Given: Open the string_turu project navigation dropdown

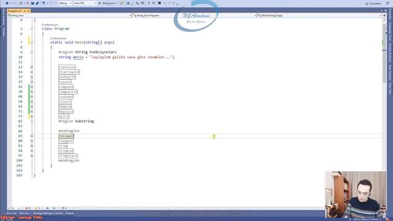Looking at the screenshot, I should click(x=69, y=15).
